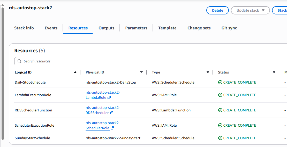Open external link icon for SchedulerRole

(x=112, y=128)
